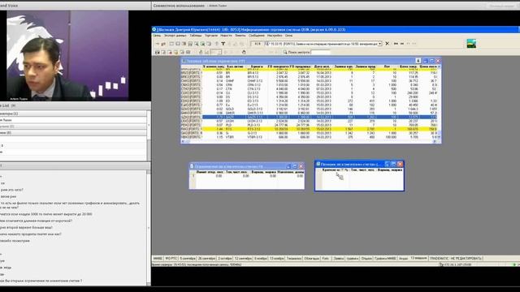The image size is (520, 292).
Task: Switch to the TRADEMATIC tab
Action: point(439,258)
